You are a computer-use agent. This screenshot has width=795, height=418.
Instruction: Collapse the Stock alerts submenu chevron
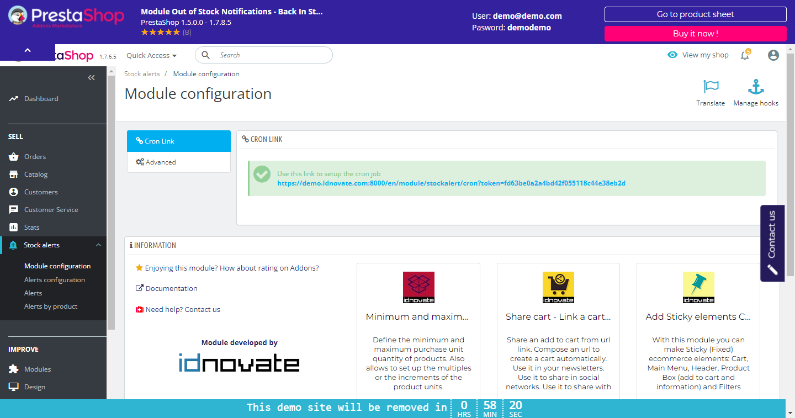(x=98, y=245)
